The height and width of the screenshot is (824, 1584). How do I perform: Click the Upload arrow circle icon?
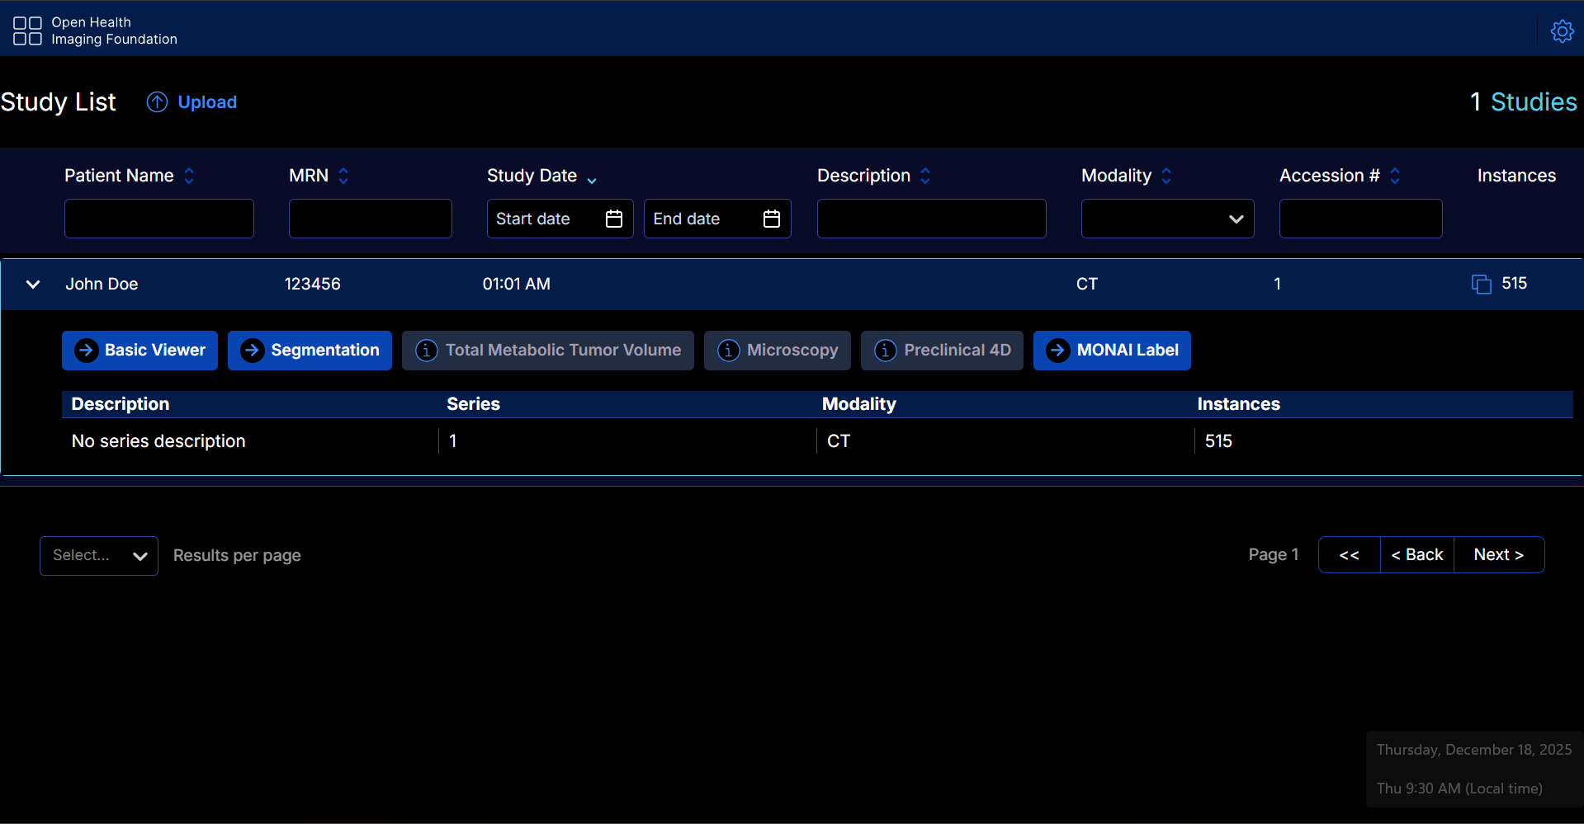click(157, 101)
